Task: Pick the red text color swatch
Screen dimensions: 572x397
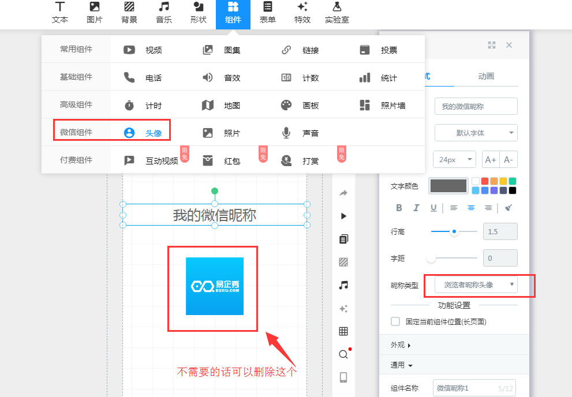Action: 485,181
